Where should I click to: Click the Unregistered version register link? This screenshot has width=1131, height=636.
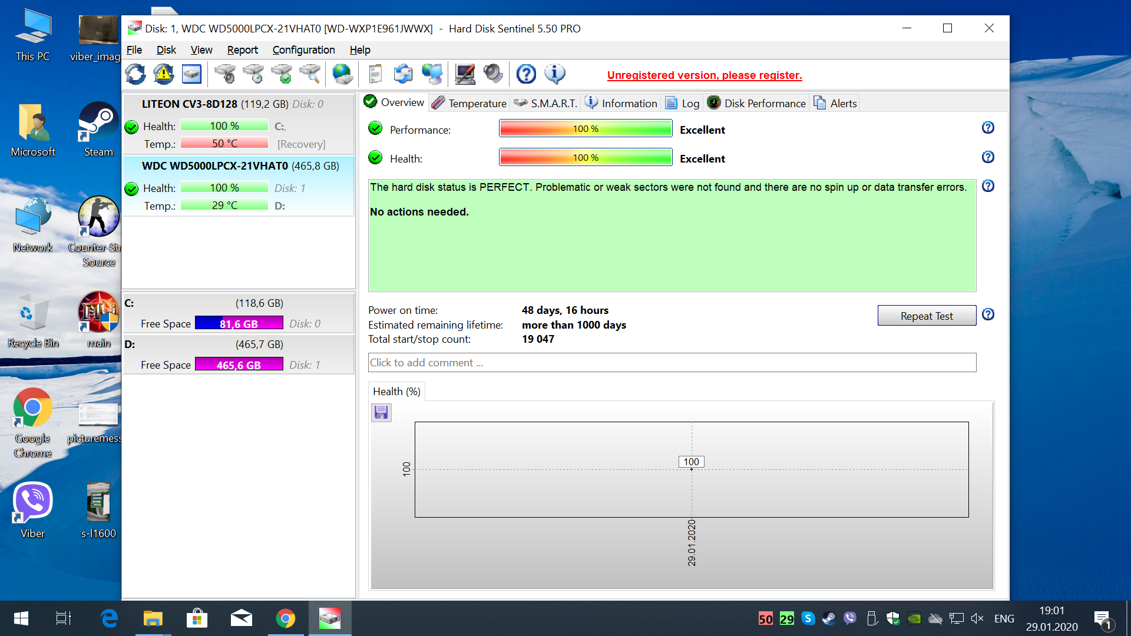click(x=704, y=75)
